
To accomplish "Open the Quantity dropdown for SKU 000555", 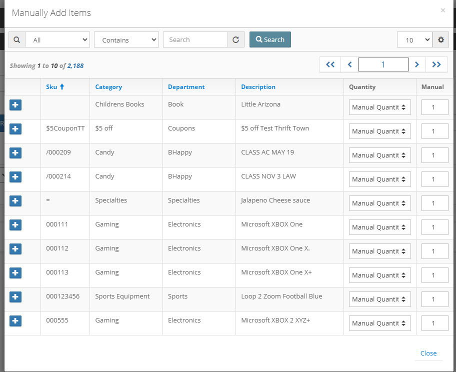I will pyautogui.click(x=380, y=323).
